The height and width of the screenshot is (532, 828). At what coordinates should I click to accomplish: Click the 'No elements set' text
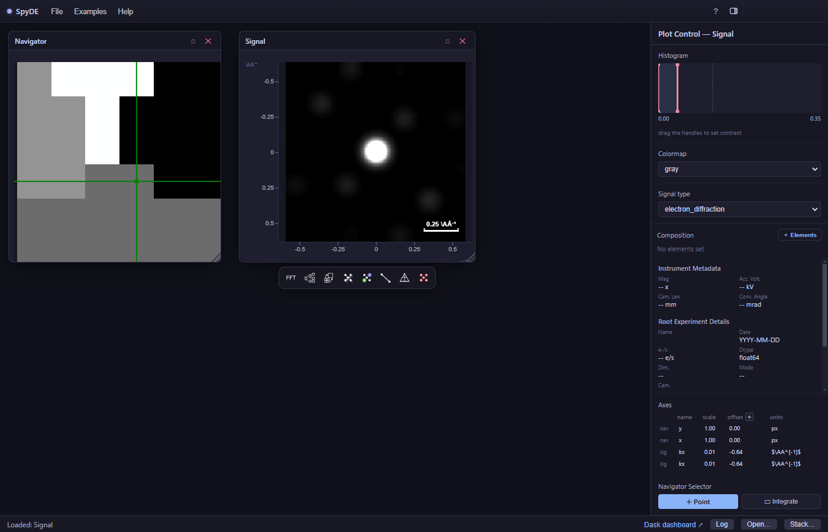[x=680, y=249]
